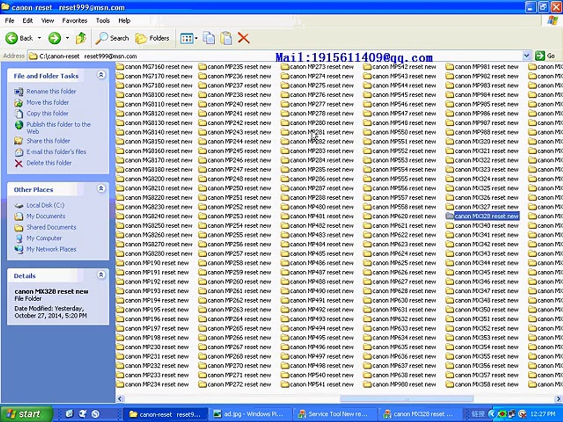Click the Rename this folder icon
Image resolution: width=563 pixels, height=422 pixels.
(x=19, y=91)
